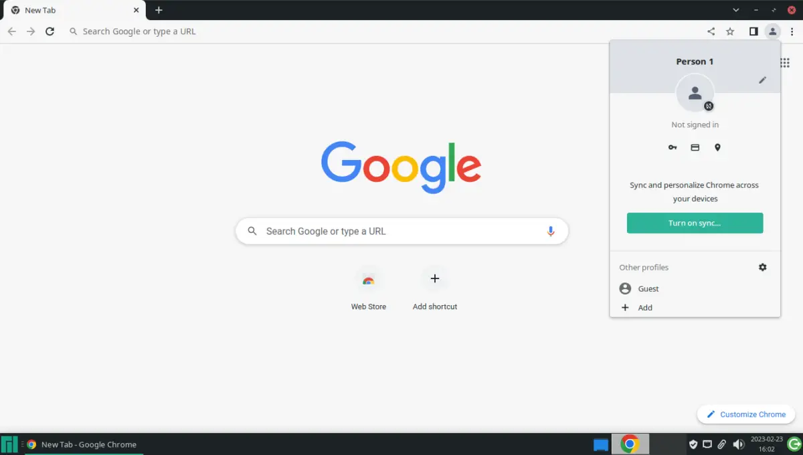Open saved passwords key icon
Image resolution: width=803 pixels, height=455 pixels.
coord(673,147)
